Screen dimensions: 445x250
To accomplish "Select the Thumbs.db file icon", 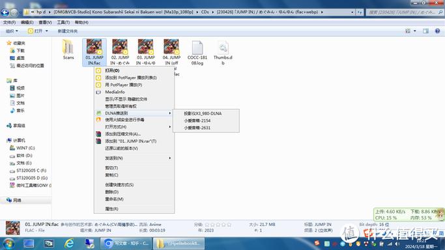I will pyautogui.click(x=223, y=48).
